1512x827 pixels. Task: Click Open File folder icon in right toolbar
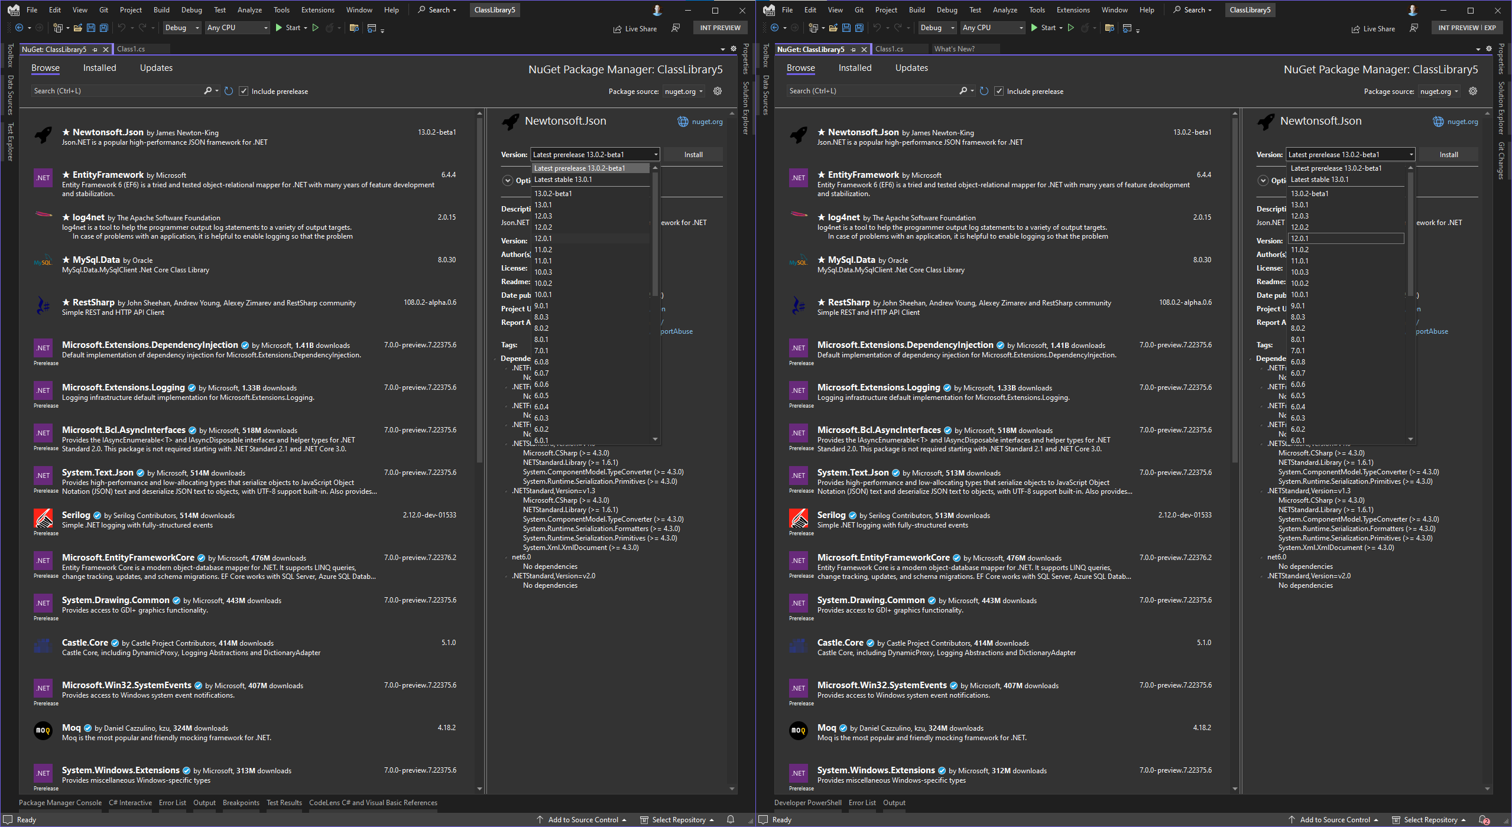[x=833, y=28]
